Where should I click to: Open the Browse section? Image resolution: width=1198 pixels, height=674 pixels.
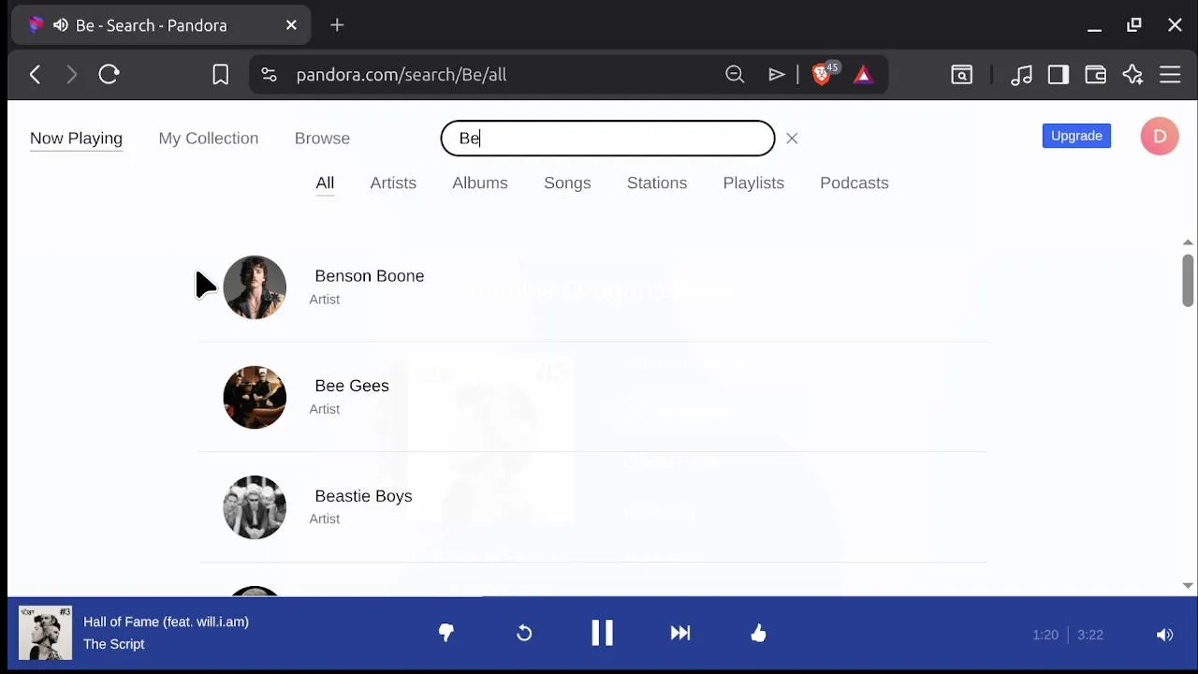[x=322, y=139]
